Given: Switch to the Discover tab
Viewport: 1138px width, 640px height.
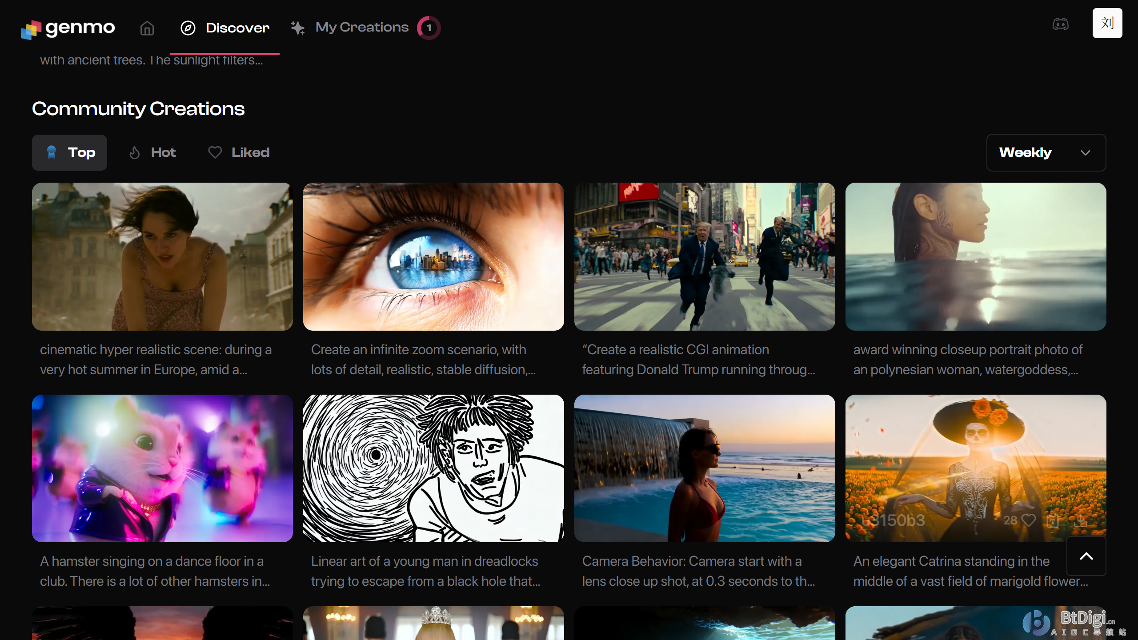Looking at the screenshot, I should point(225,28).
